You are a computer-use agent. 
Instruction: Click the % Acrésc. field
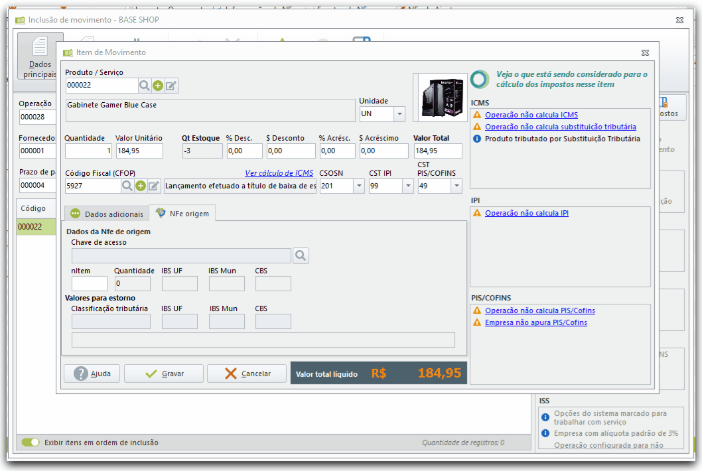pos(338,151)
